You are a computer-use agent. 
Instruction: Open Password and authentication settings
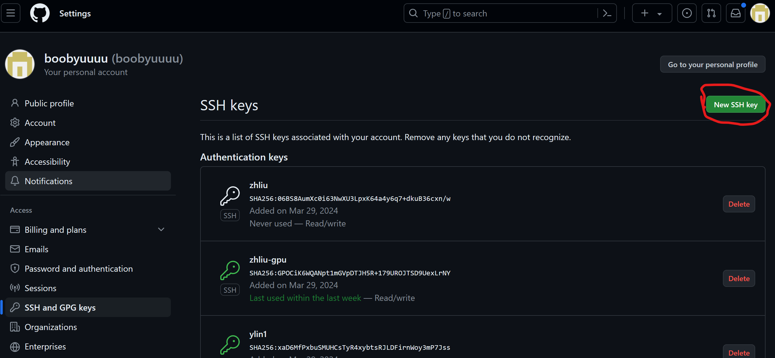(88, 269)
